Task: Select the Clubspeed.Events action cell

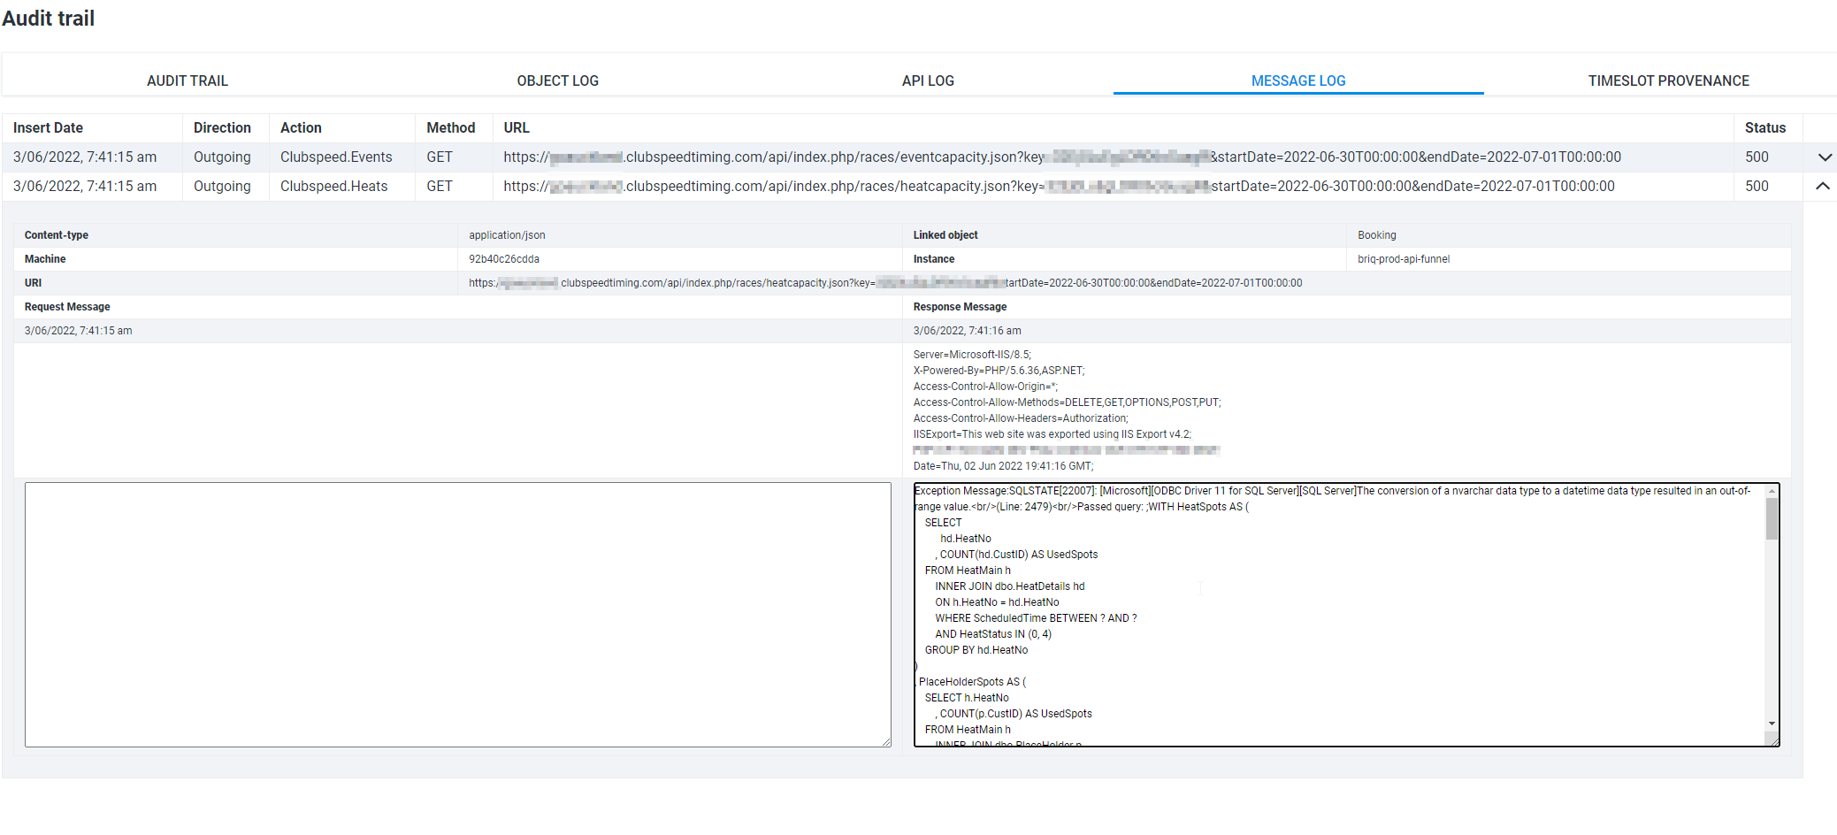Action: coord(336,157)
